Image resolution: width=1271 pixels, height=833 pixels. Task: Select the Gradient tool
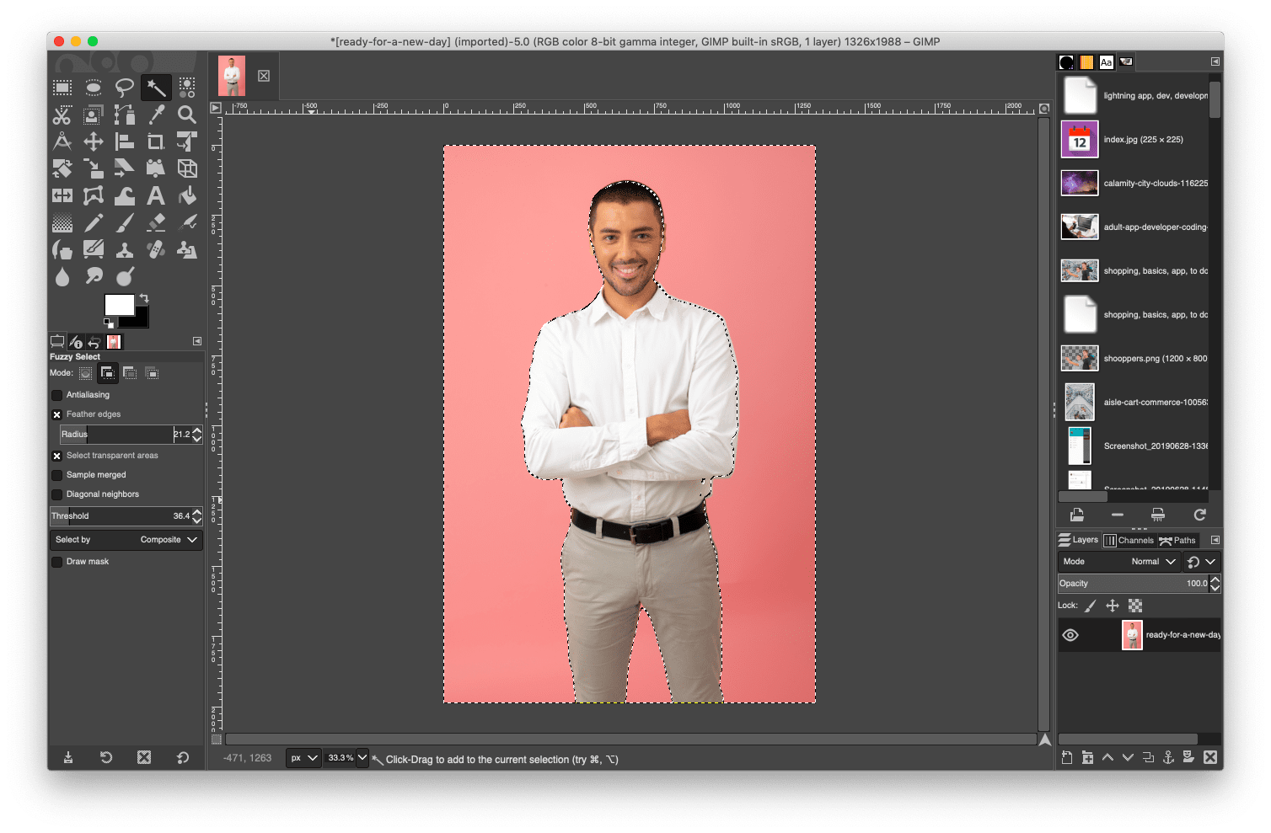coord(62,222)
